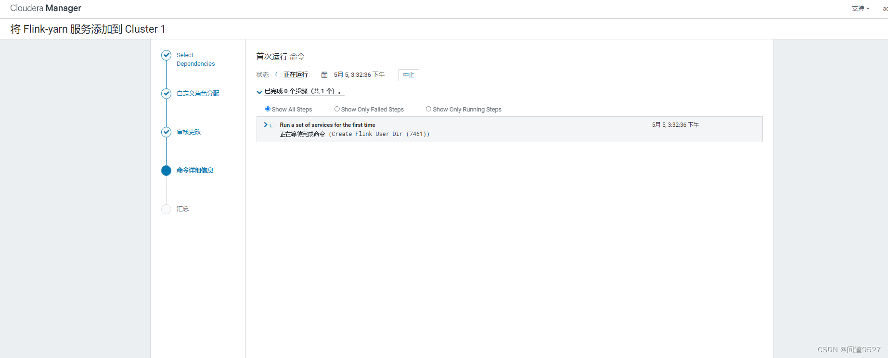Click the 审核更改 step checkmark icon
888x358 pixels.
pyautogui.click(x=166, y=132)
